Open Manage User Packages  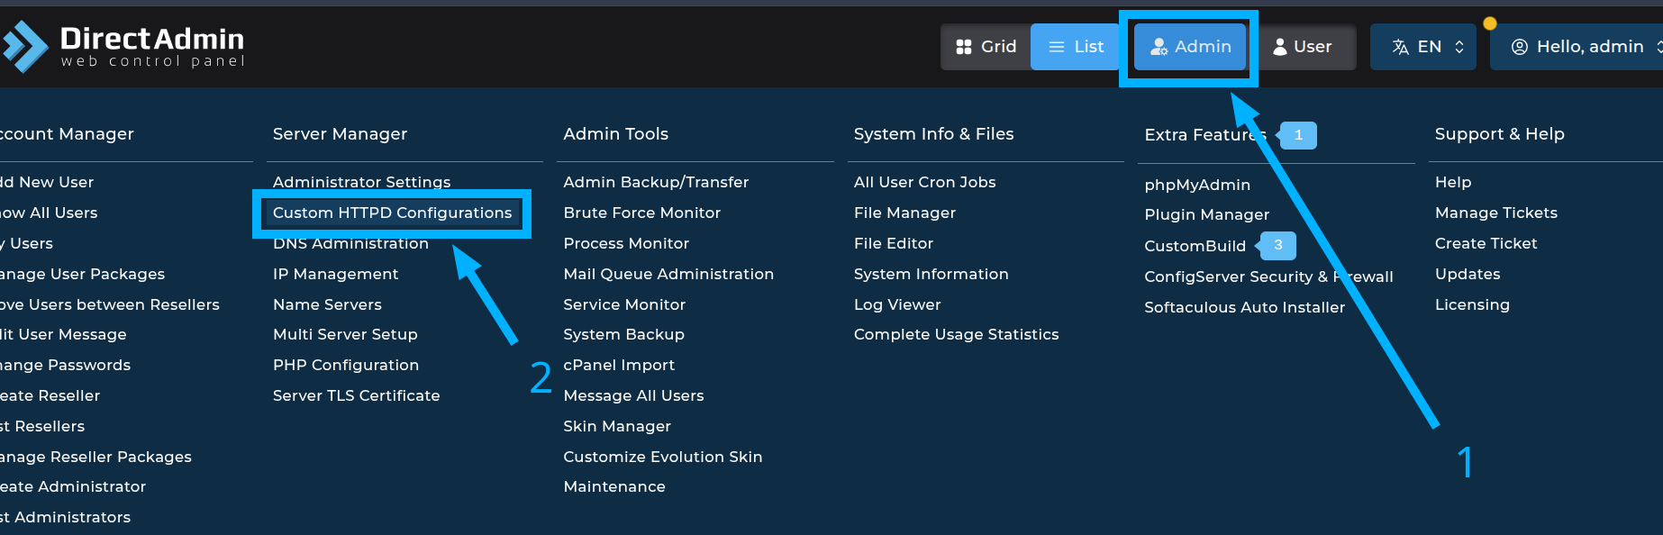[x=82, y=274]
